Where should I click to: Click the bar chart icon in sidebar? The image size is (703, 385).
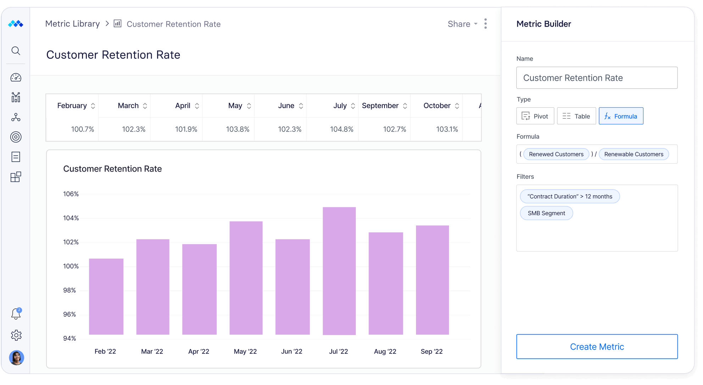click(15, 98)
